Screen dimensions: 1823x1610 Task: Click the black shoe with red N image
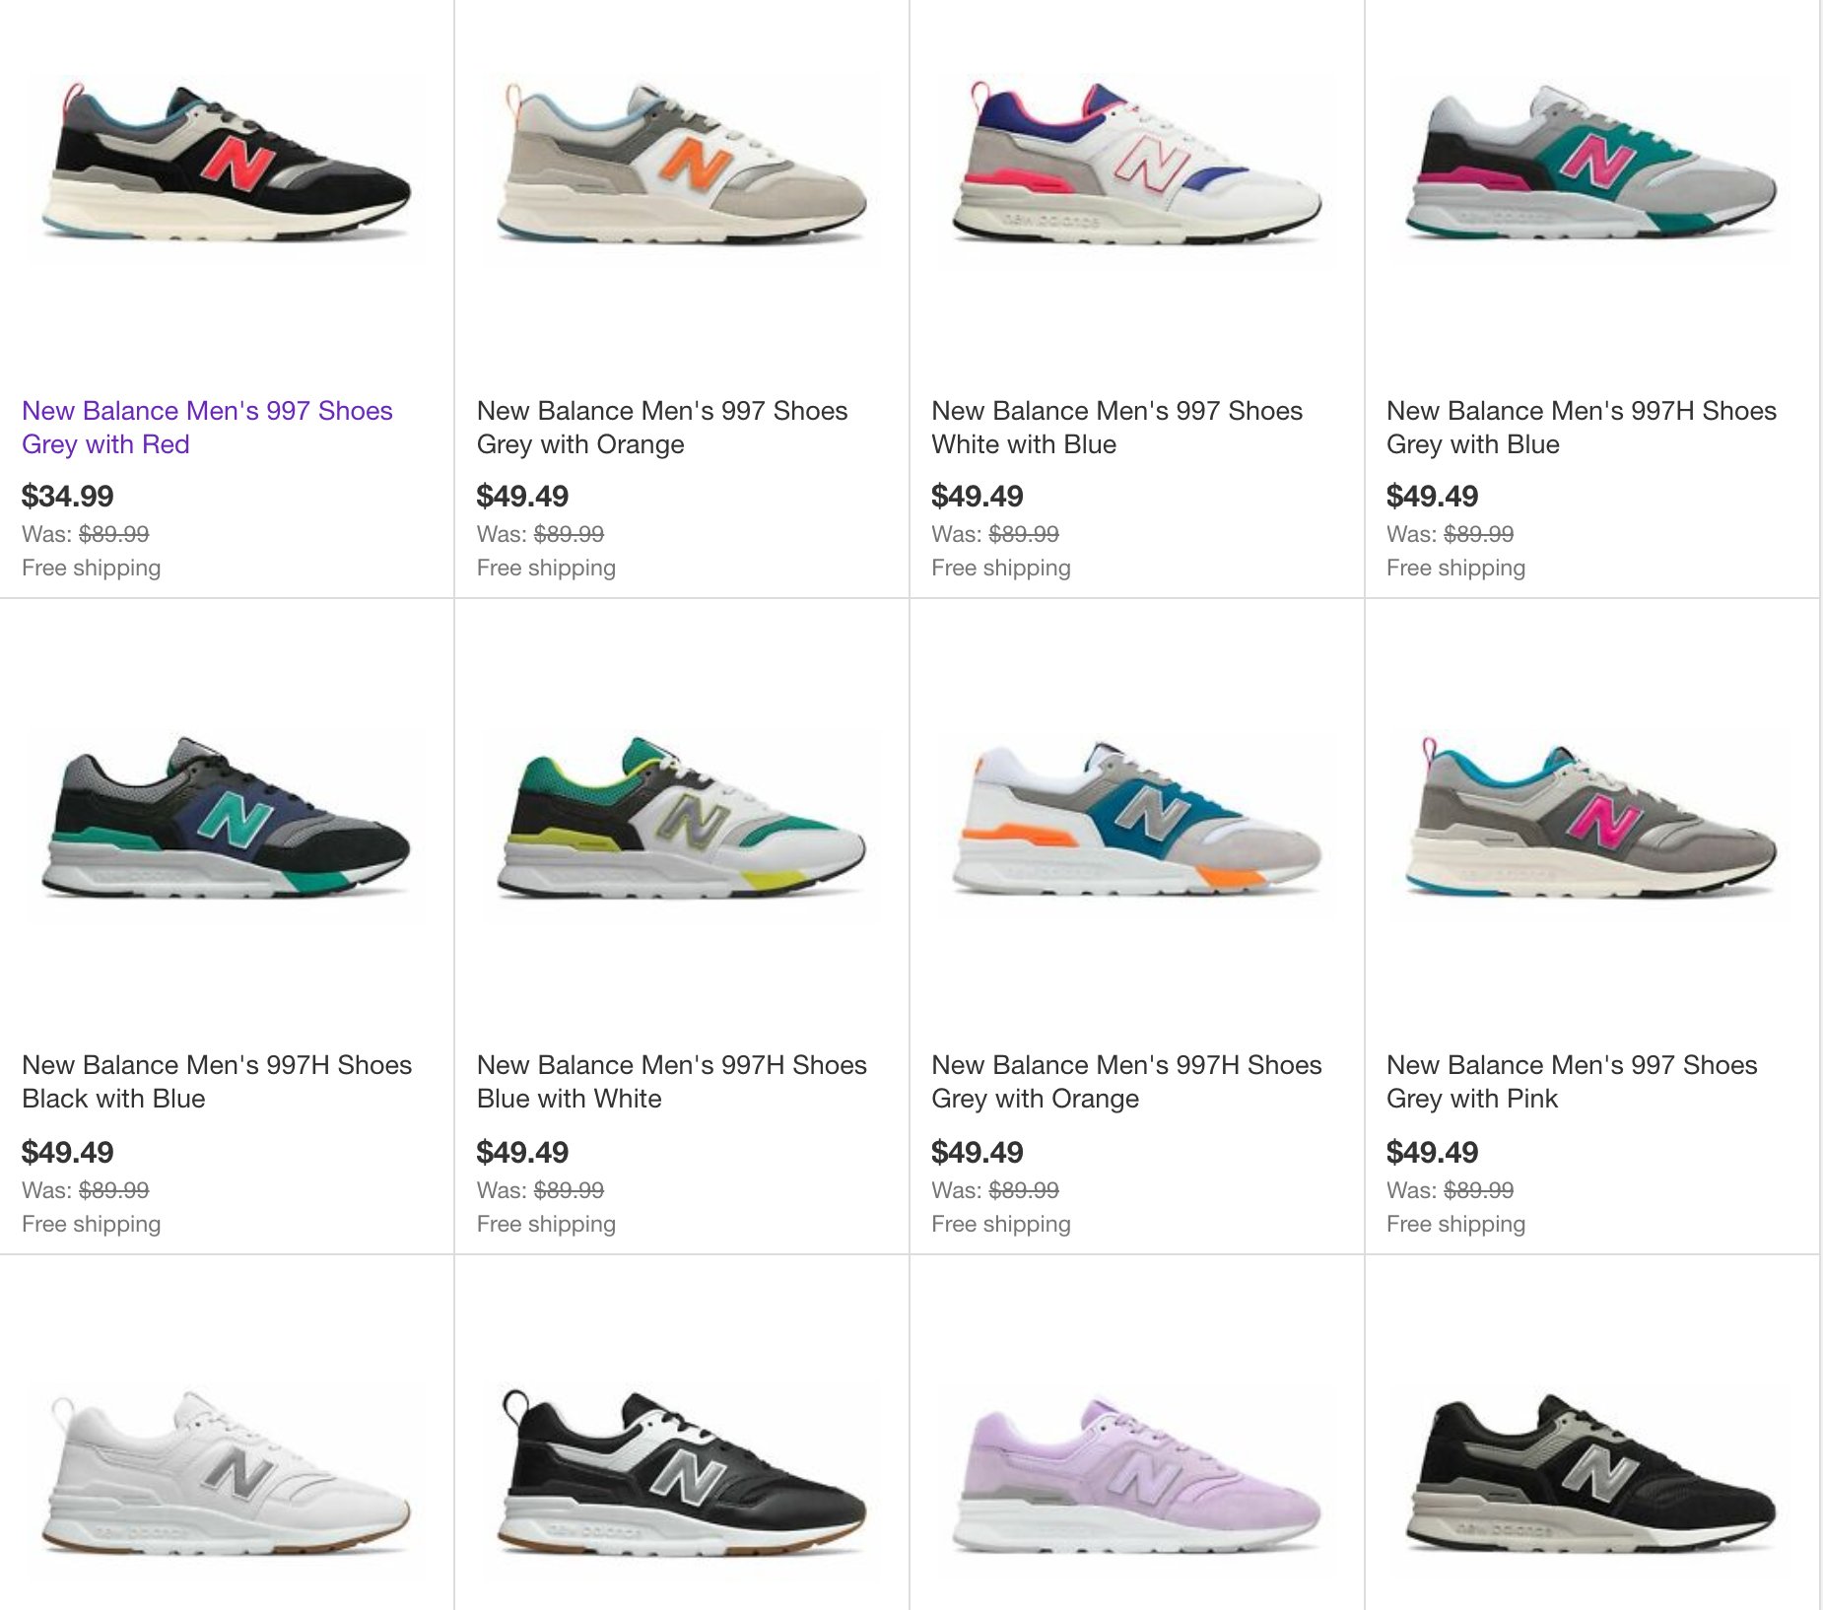point(227,168)
